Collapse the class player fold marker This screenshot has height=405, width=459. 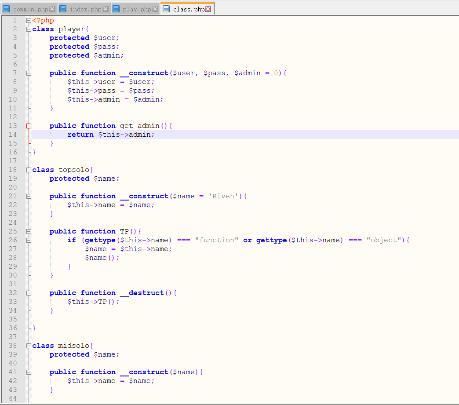29,29
